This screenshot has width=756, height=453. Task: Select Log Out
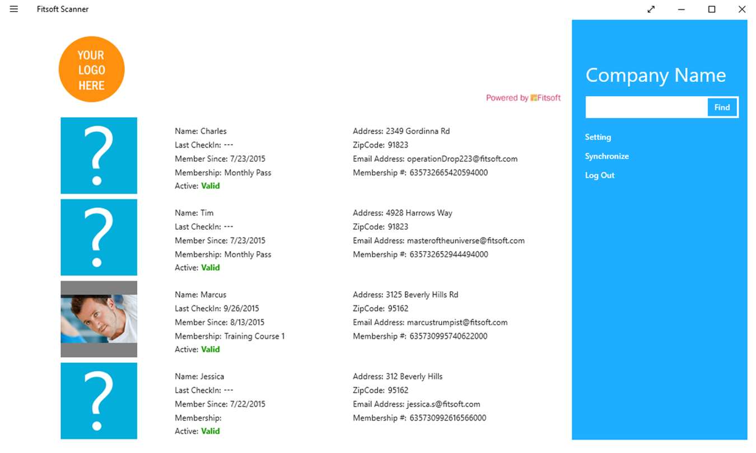(600, 175)
